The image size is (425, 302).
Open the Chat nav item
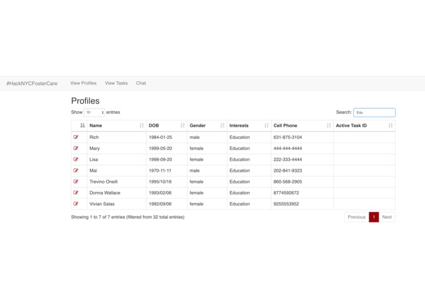[141, 83]
